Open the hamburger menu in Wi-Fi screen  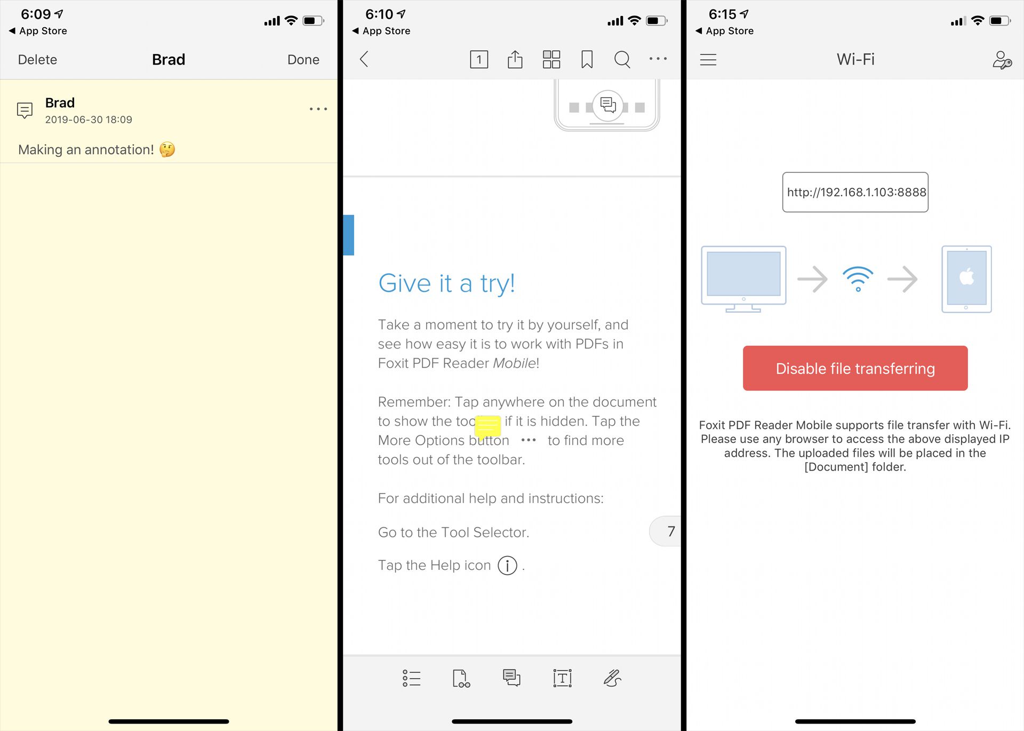pyautogui.click(x=708, y=59)
